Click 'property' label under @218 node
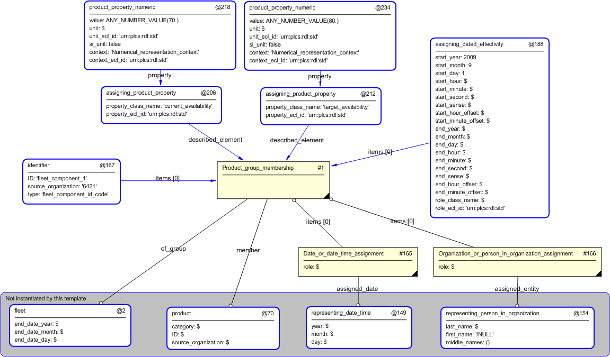 coord(160,75)
